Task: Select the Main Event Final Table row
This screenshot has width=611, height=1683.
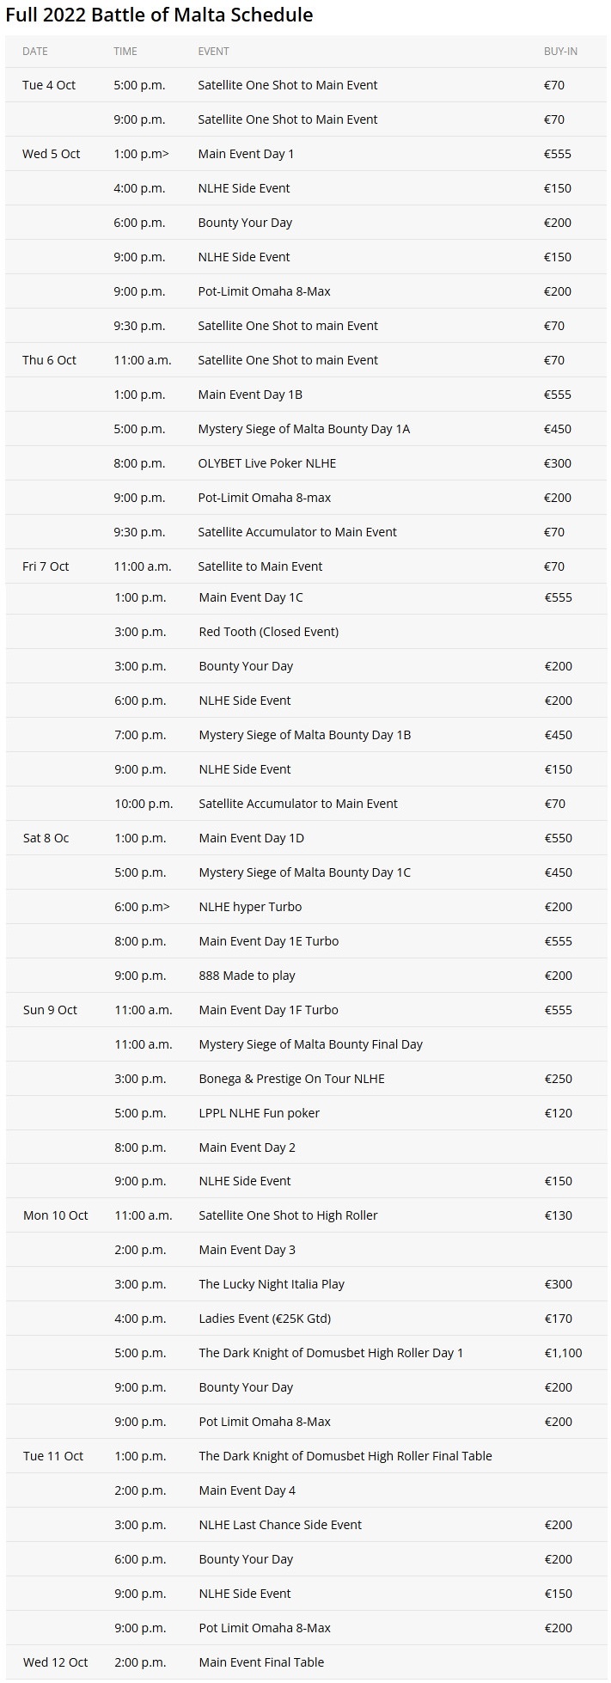Action: pyautogui.click(x=306, y=1662)
